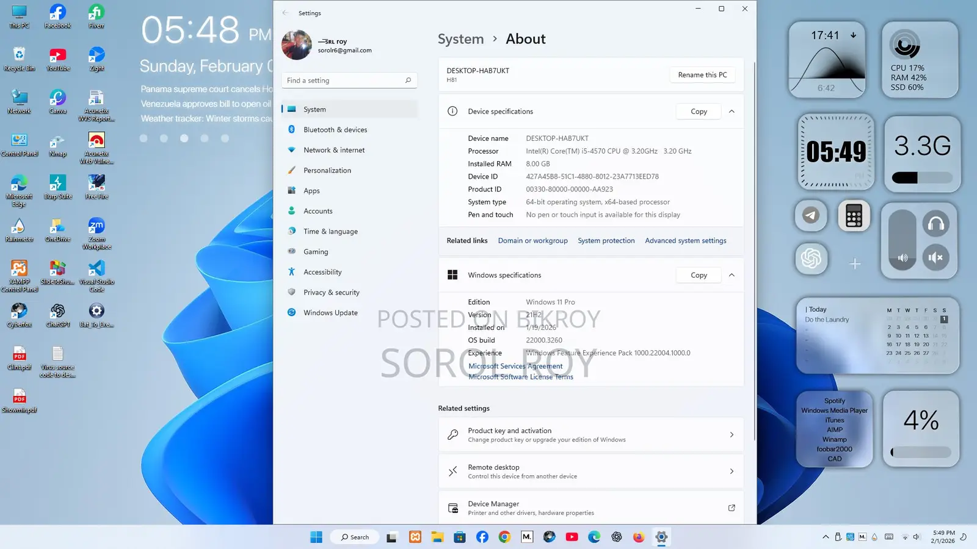Open the System protection link
Image resolution: width=977 pixels, height=549 pixels.
point(606,241)
